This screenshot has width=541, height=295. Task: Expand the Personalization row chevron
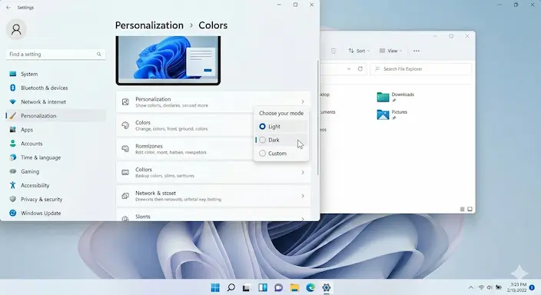tap(303, 101)
